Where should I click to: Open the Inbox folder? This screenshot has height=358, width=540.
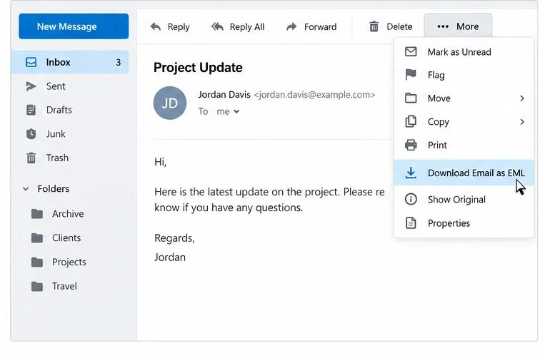click(x=70, y=62)
